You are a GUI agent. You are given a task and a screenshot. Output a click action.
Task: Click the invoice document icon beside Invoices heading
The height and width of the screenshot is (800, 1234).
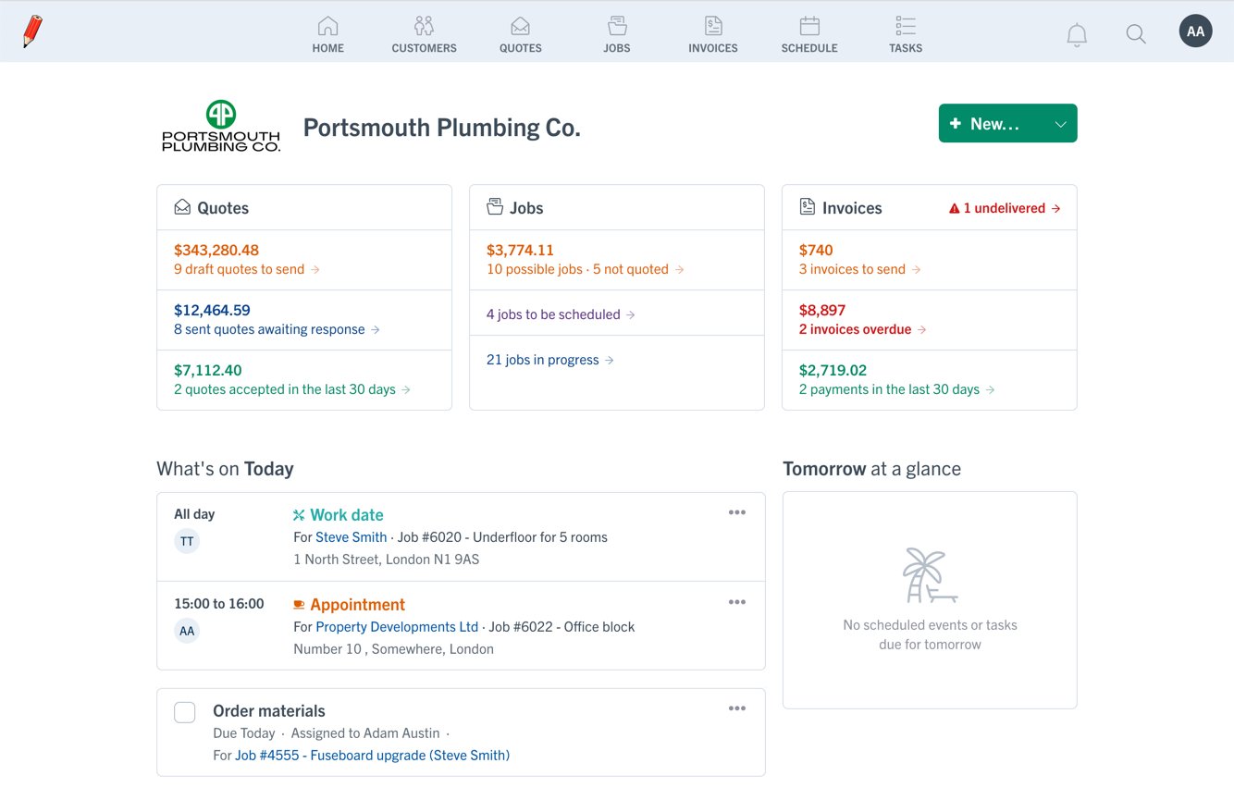[x=807, y=207]
